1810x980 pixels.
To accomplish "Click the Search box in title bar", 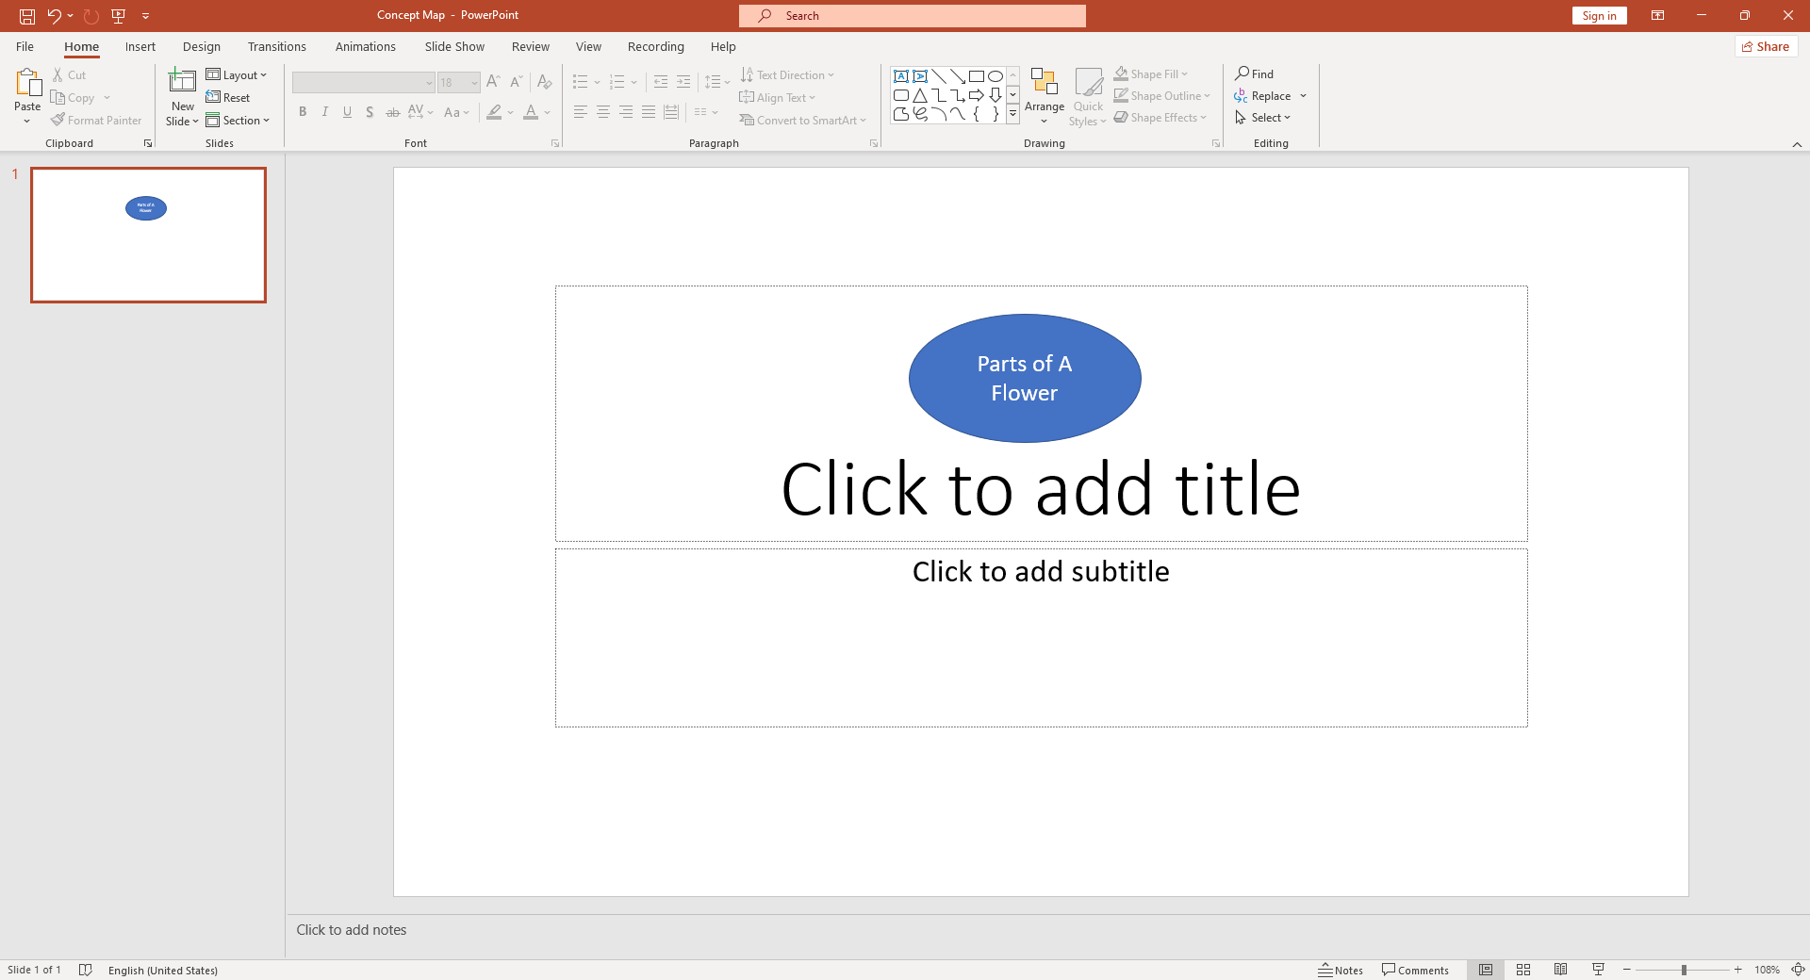I will 913,16.
